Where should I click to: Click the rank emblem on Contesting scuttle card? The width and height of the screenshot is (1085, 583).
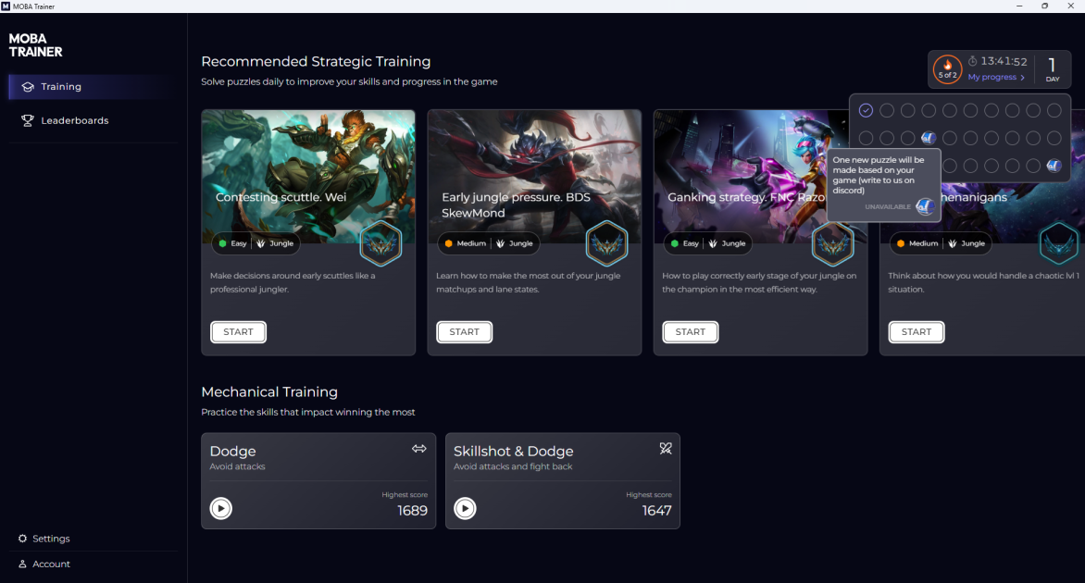point(380,243)
